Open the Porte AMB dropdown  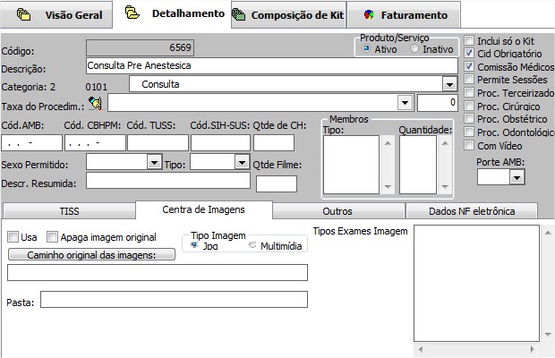tap(516, 178)
